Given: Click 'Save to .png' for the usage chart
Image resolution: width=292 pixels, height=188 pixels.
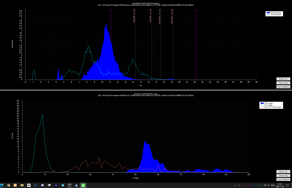Looking at the screenshot, I should tap(283, 175).
